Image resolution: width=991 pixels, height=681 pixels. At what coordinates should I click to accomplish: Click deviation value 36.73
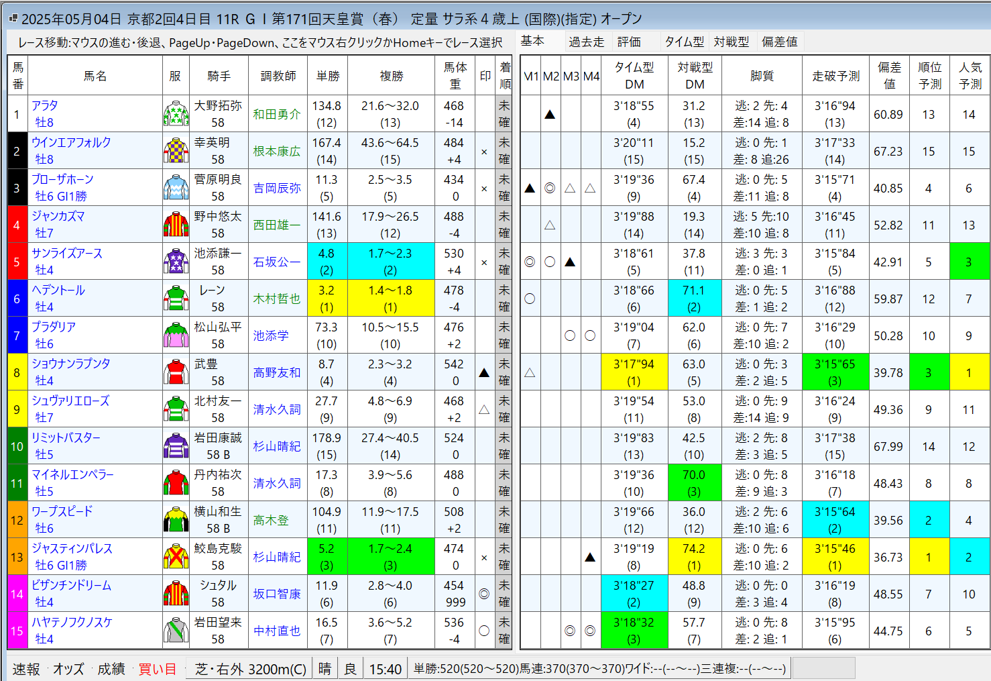pos(888,557)
